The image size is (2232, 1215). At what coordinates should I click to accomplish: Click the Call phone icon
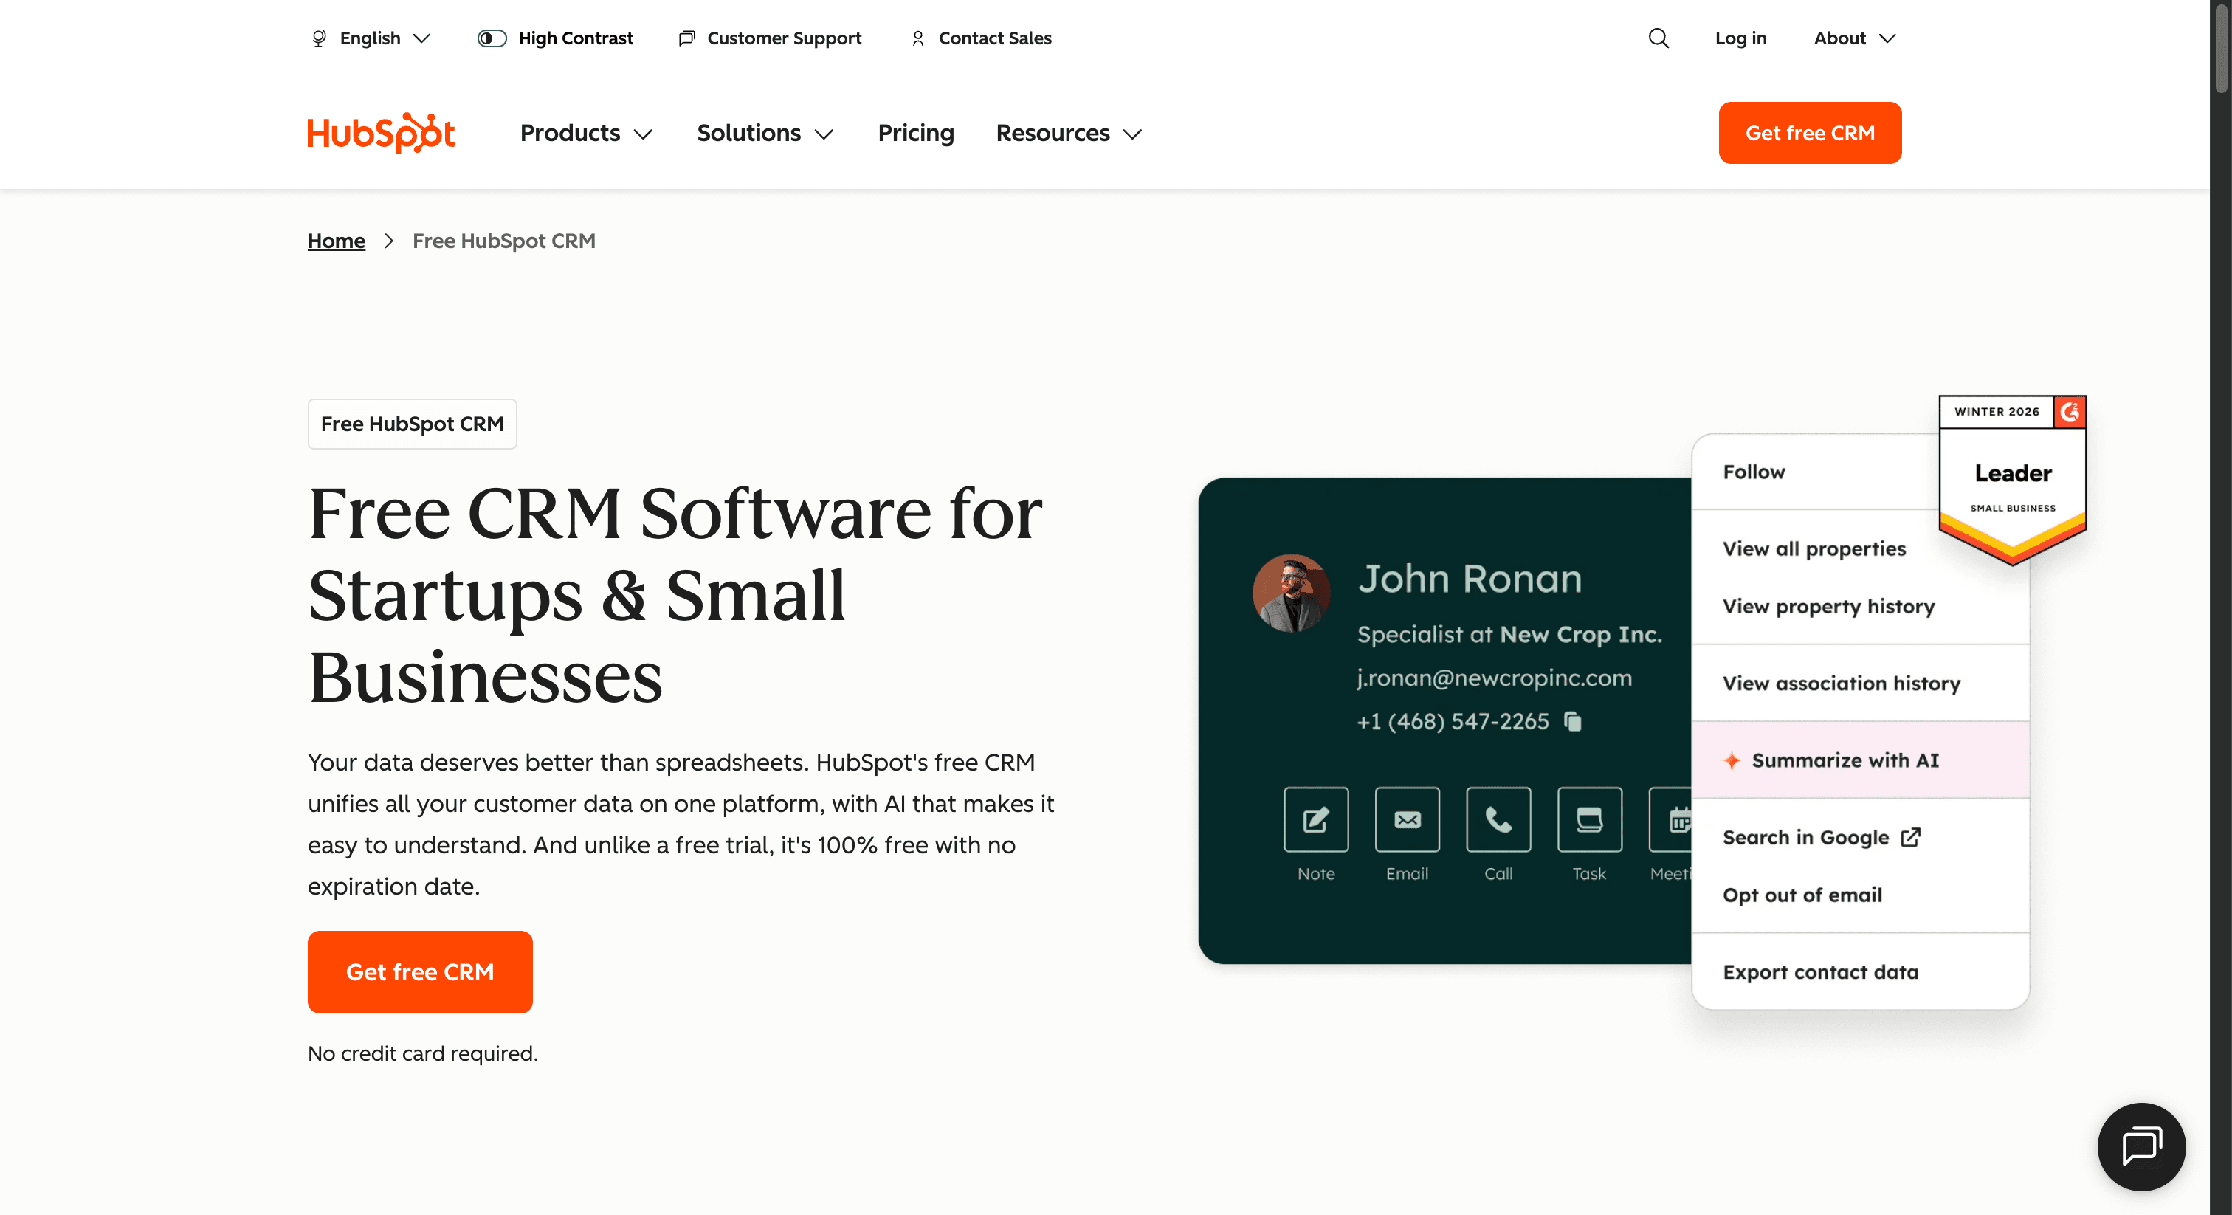pos(1498,820)
